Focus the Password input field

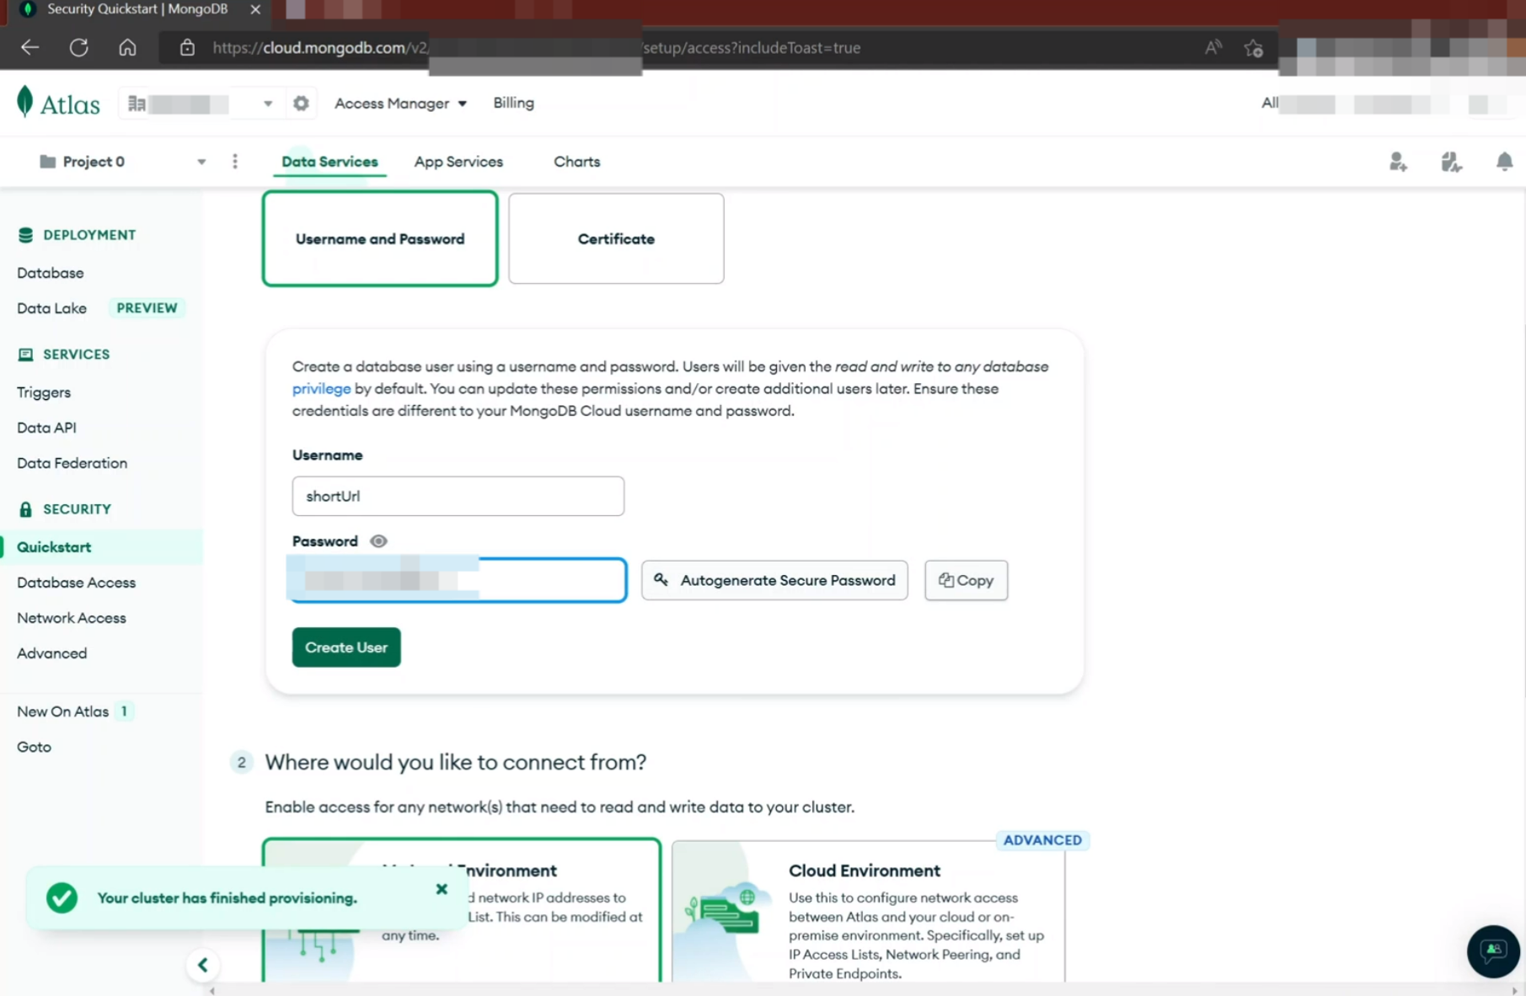tap(458, 580)
